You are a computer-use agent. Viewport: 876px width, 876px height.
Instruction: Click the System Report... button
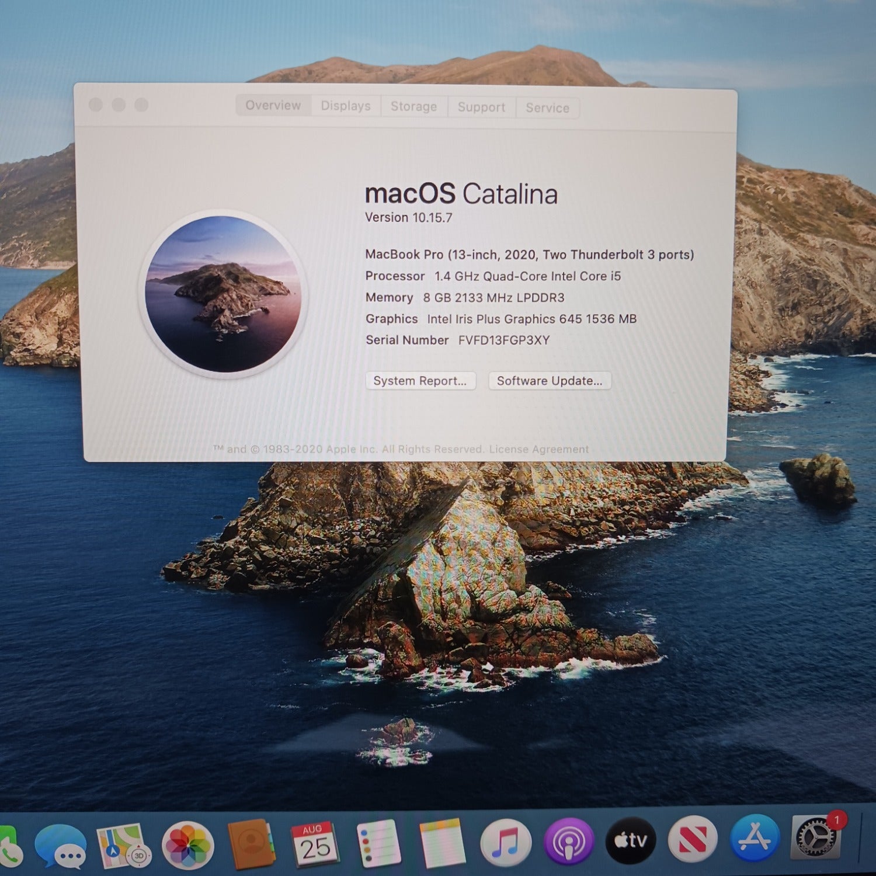pyautogui.click(x=420, y=381)
